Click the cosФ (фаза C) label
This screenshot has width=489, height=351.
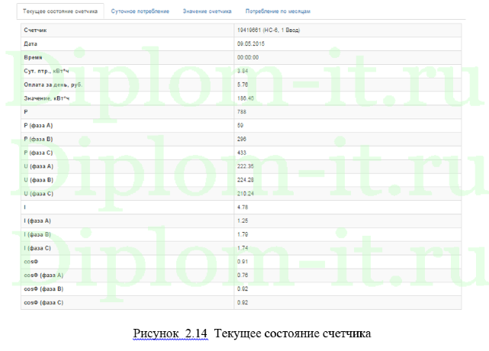(x=43, y=303)
